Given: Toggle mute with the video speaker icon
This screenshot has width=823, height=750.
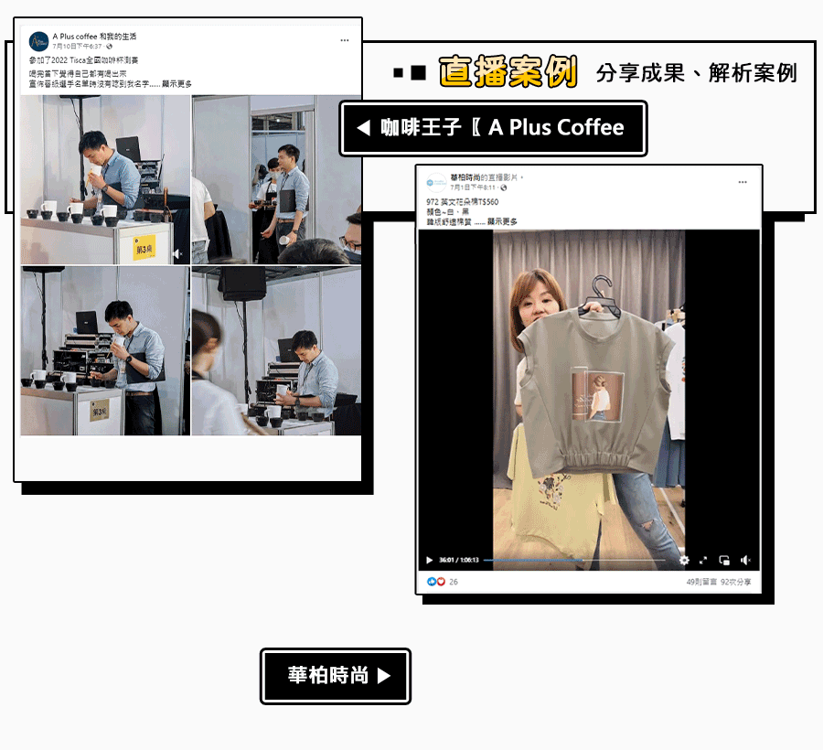Looking at the screenshot, I should (x=745, y=560).
